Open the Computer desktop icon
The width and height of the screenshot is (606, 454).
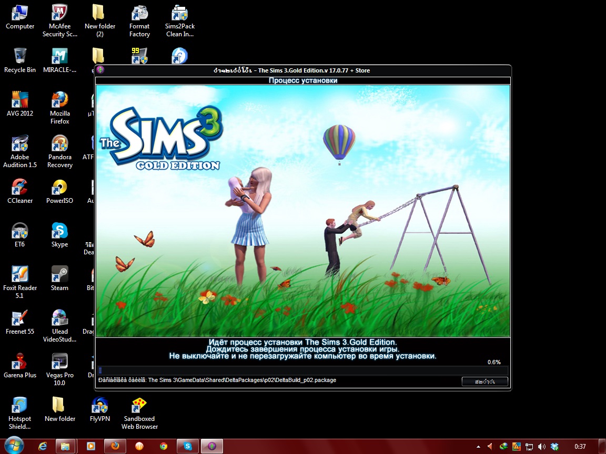(19, 17)
